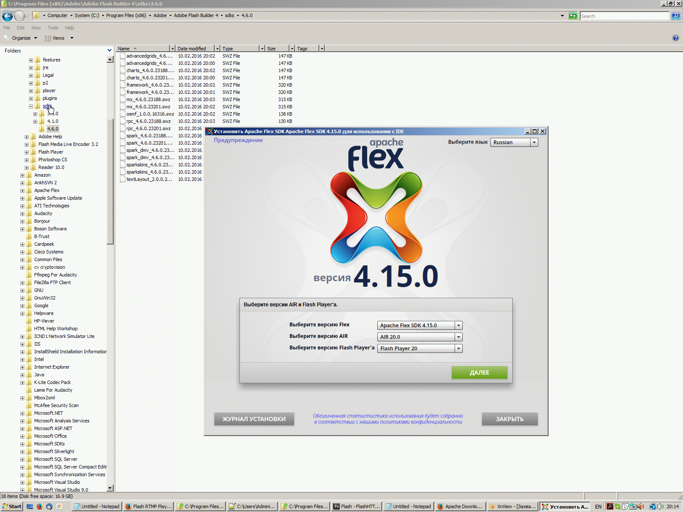Image resolution: width=683 pixels, height=512 pixels.
Task: Collapse the Folders pane chevron
Action: 109,51
